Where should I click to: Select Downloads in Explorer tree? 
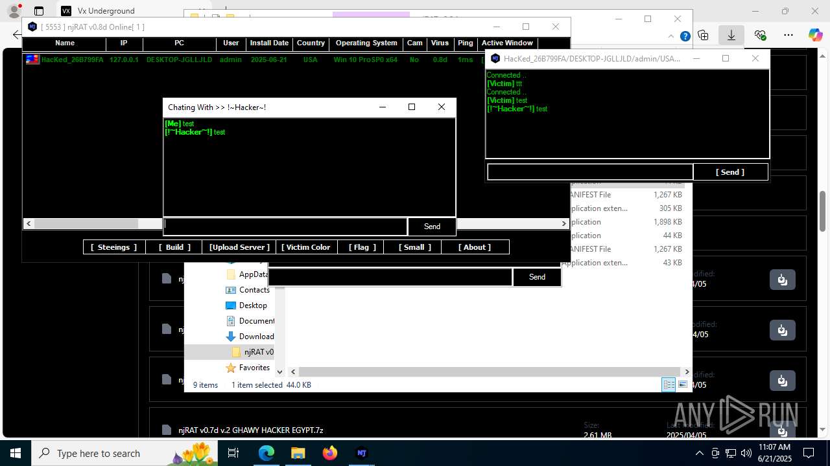pos(257,337)
